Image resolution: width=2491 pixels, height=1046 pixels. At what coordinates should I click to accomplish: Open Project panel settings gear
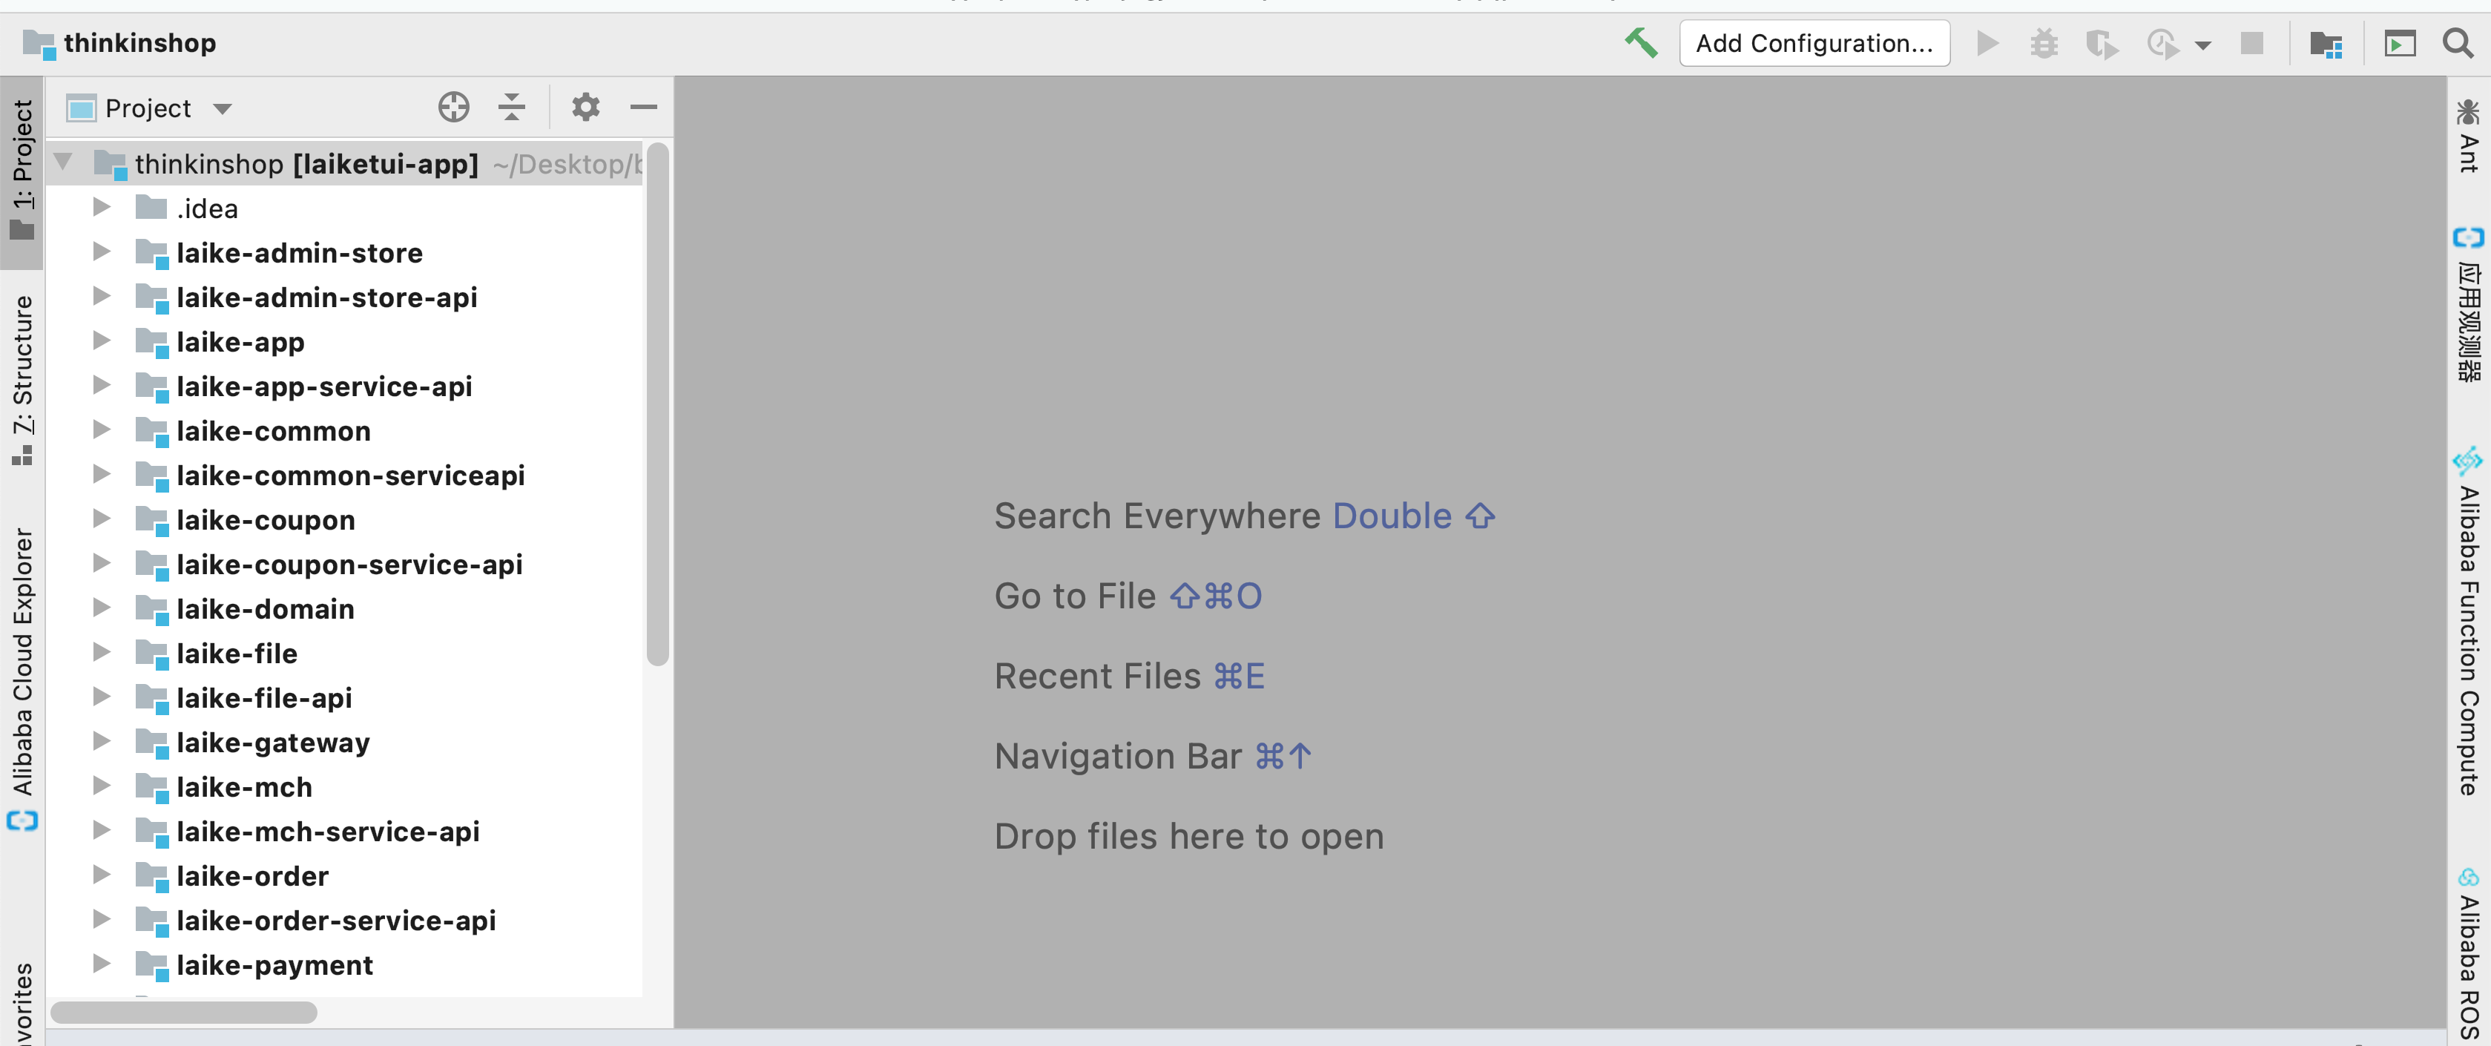pos(586,106)
